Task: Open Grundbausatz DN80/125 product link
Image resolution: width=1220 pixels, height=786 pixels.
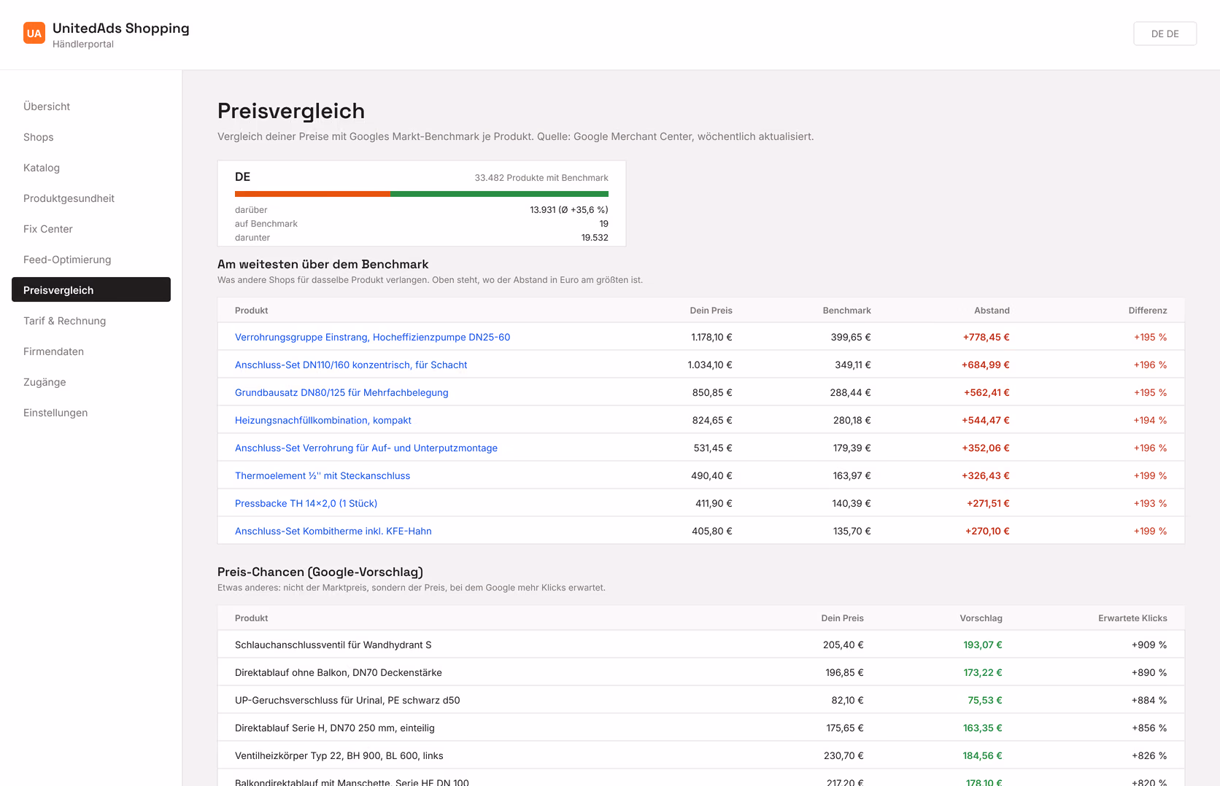Action: [341, 392]
